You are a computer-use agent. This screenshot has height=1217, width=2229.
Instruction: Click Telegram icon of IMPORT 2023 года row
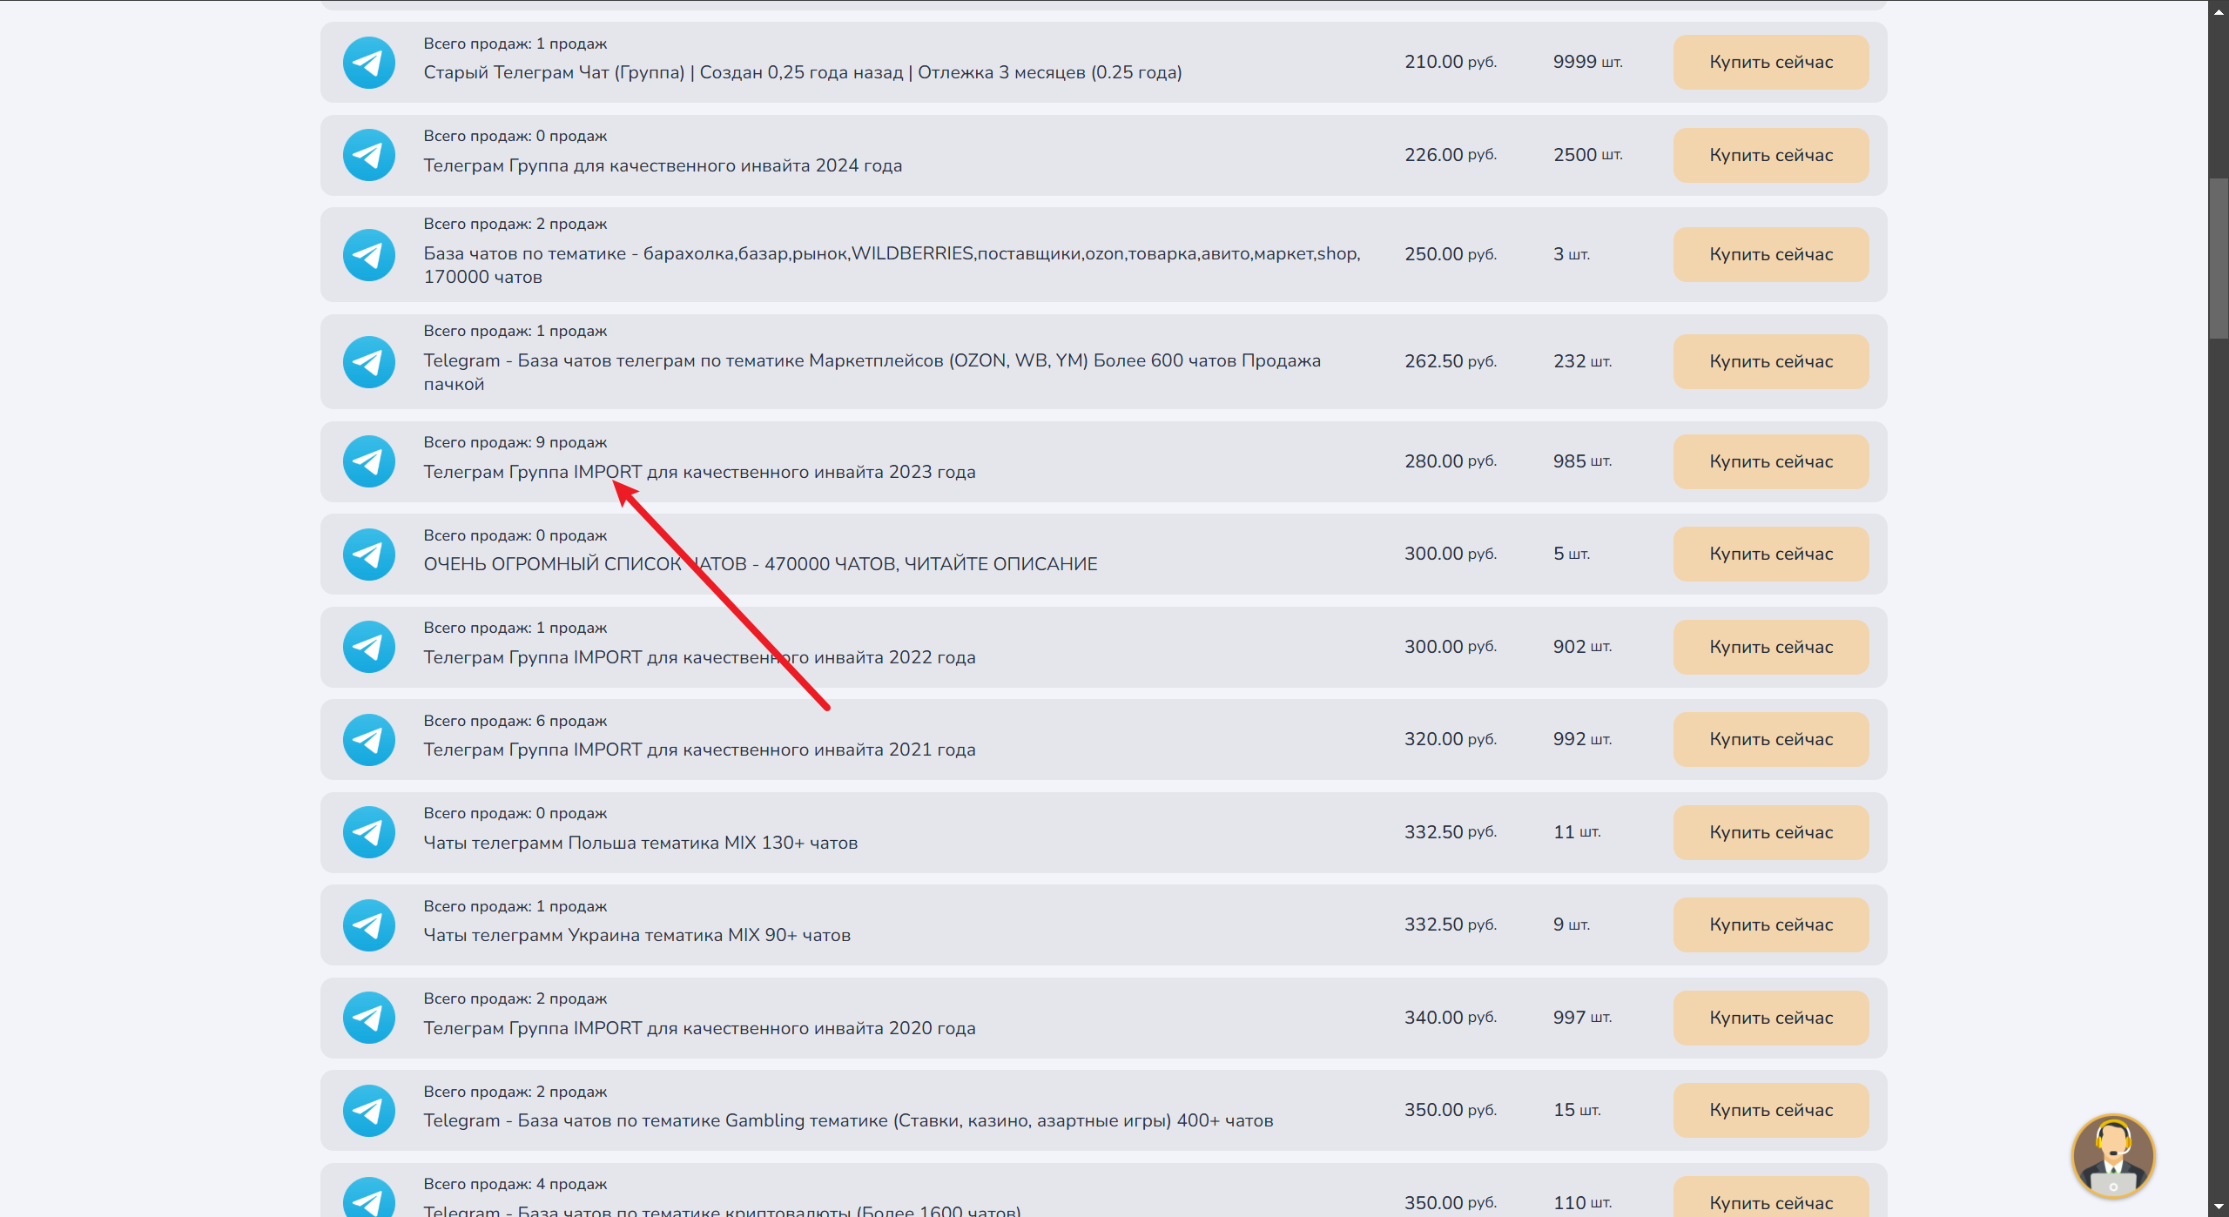tap(368, 461)
